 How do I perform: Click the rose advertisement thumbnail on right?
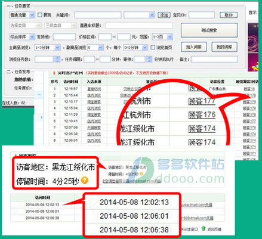click(253, 38)
